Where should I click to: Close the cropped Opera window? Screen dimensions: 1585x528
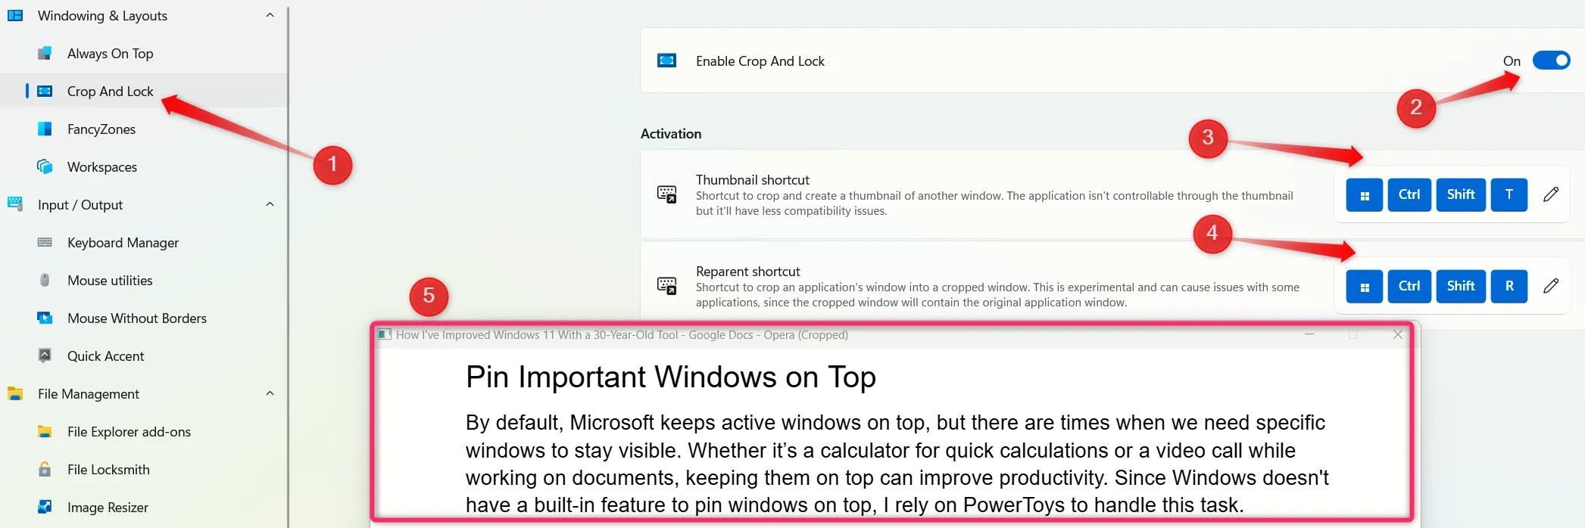(x=1397, y=334)
